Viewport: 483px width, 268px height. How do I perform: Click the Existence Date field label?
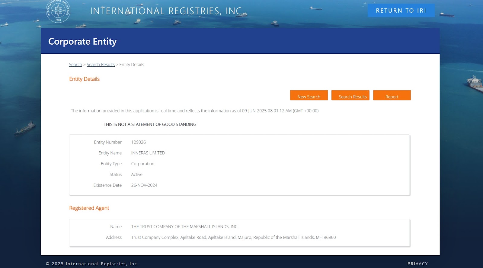[107, 185]
